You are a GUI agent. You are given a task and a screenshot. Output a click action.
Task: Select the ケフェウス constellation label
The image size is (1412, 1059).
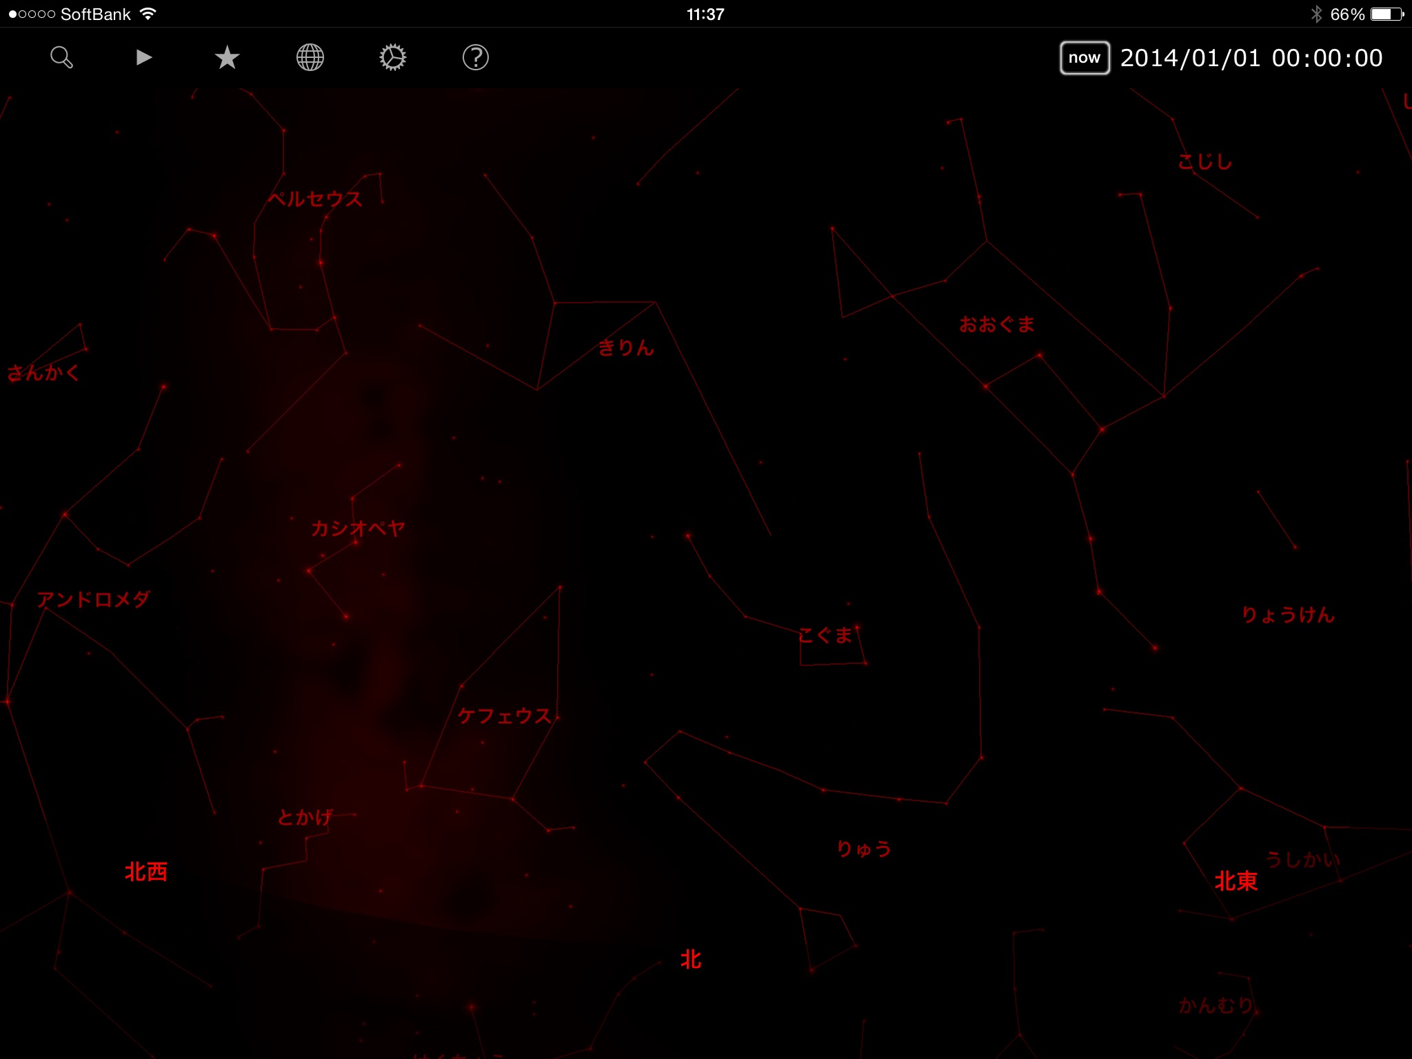coord(505,716)
